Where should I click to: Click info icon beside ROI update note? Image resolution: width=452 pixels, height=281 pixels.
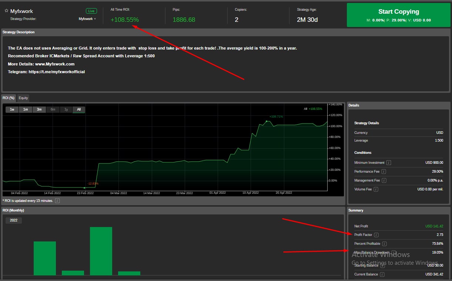[x=57, y=201]
